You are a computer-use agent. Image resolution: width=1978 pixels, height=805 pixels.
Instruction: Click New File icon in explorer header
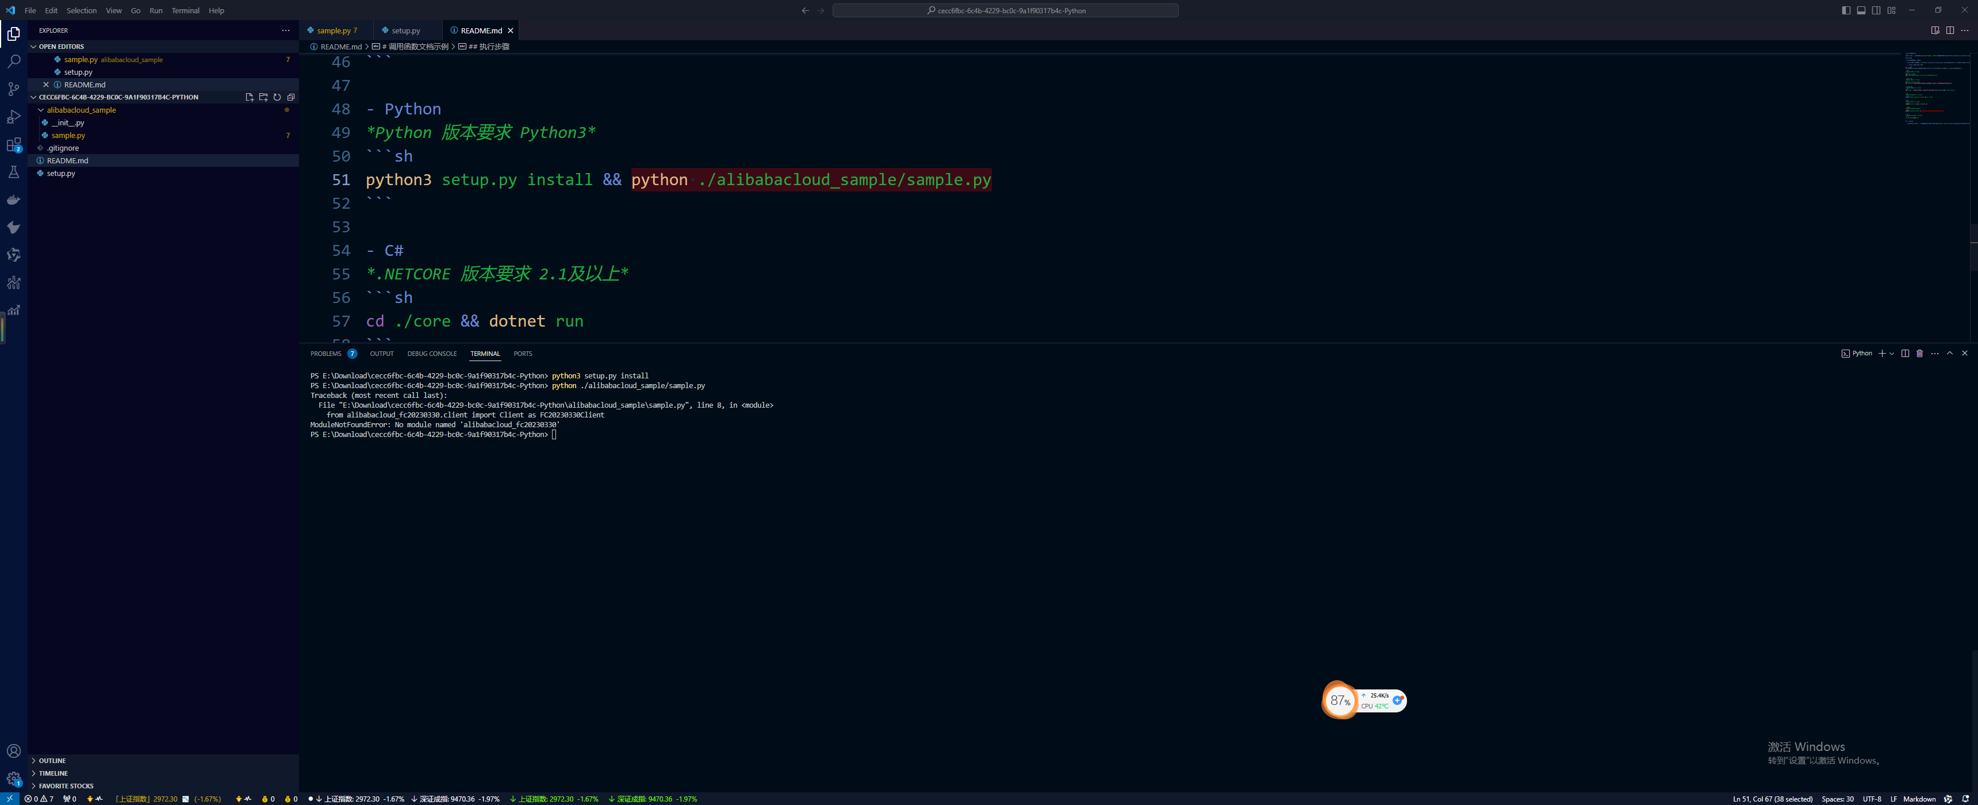click(249, 98)
